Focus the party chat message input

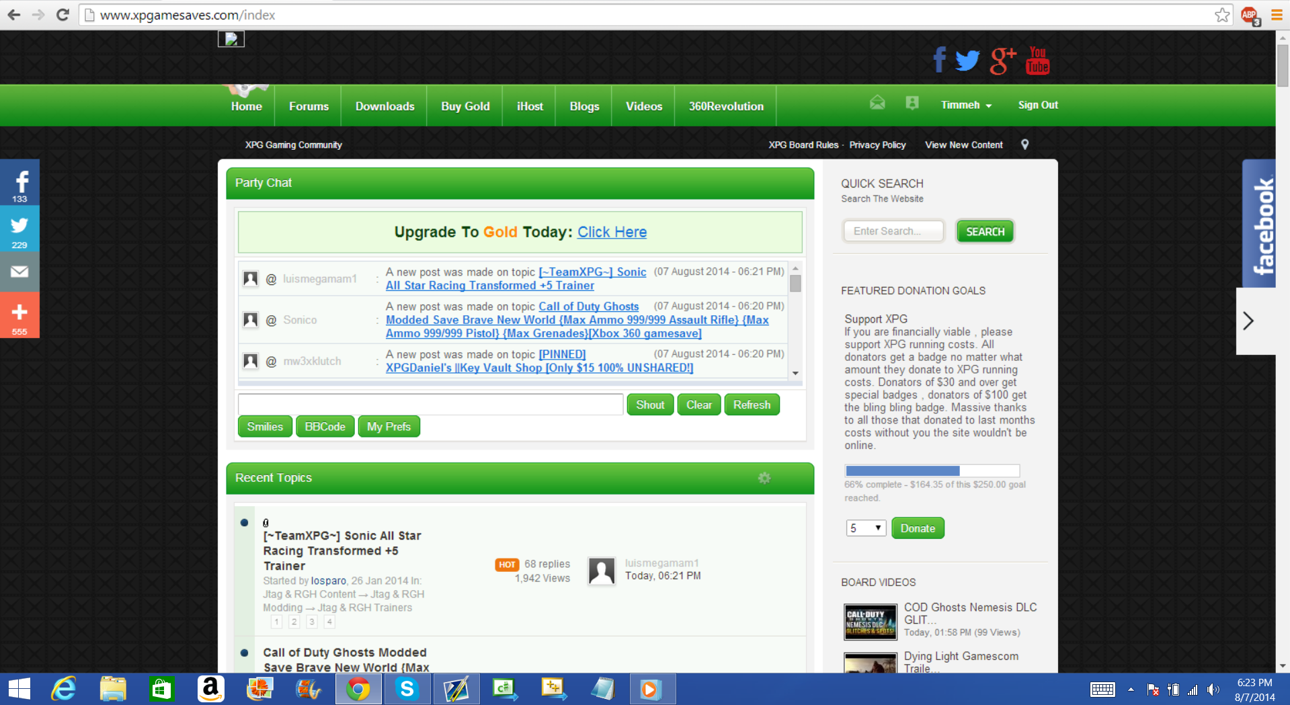[x=430, y=405]
